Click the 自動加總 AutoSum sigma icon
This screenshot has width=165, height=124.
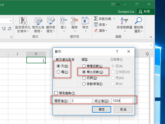[x=96, y=19]
